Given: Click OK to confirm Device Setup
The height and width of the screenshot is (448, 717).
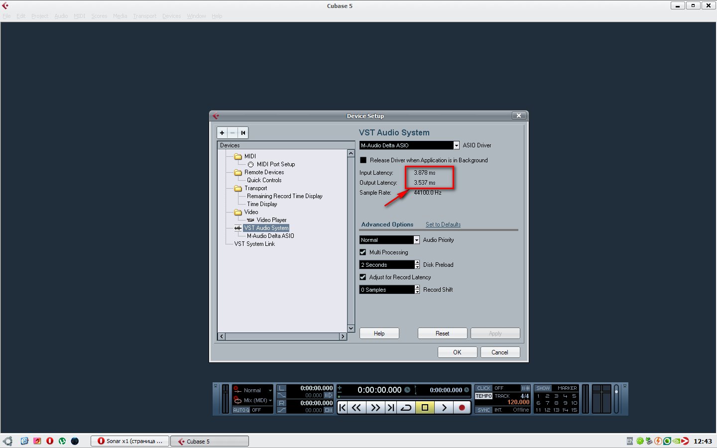Looking at the screenshot, I should click(x=457, y=352).
